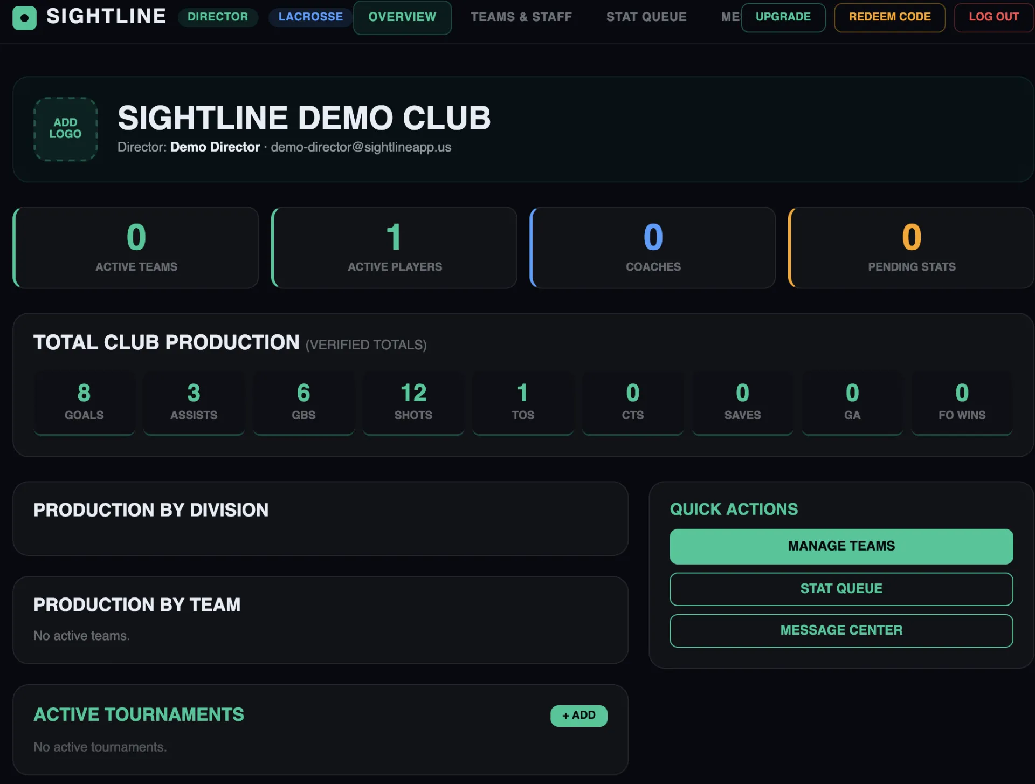Click the Assists total tile
This screenshot has height=784, width=1035.
194,403
